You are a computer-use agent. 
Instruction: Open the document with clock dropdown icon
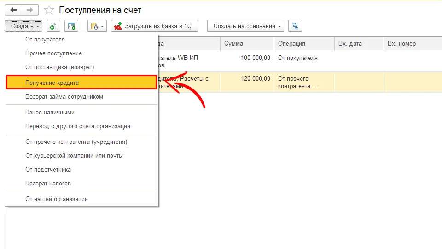coord(97,26)
